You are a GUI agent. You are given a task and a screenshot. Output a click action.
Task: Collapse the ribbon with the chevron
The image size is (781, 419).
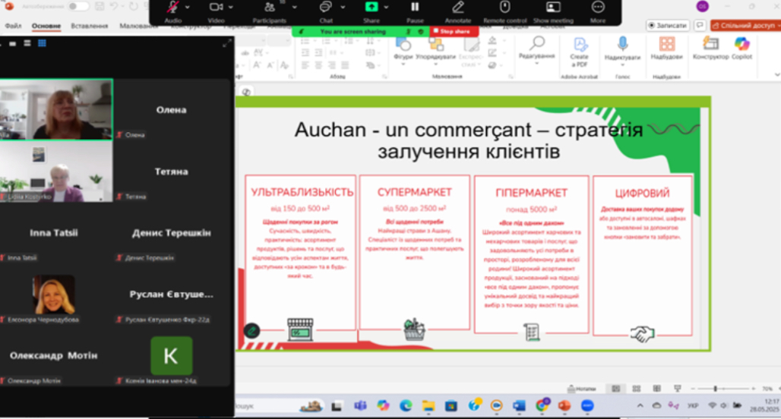click(777, 74)
